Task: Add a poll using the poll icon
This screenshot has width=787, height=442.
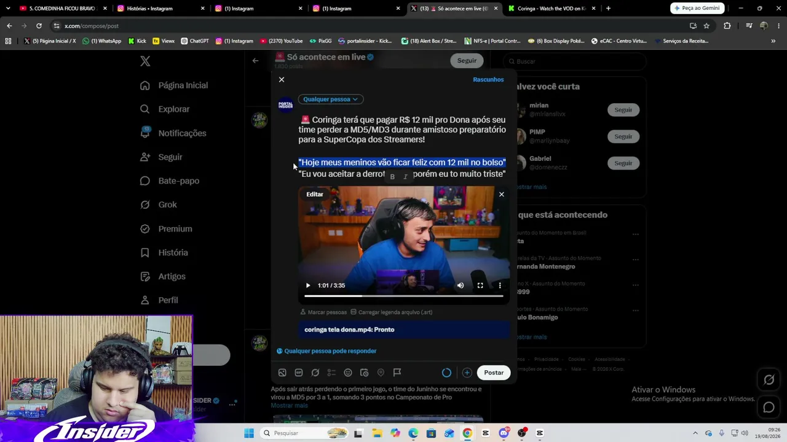Action: [x=331, y=373]
